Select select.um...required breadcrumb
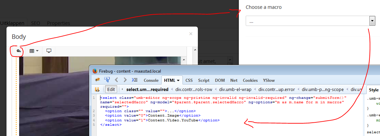 [147, 89]
